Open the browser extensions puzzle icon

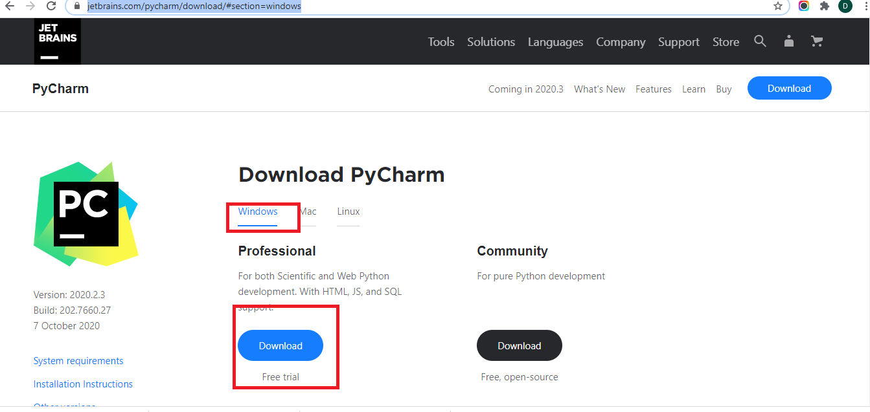coord(824,6)
